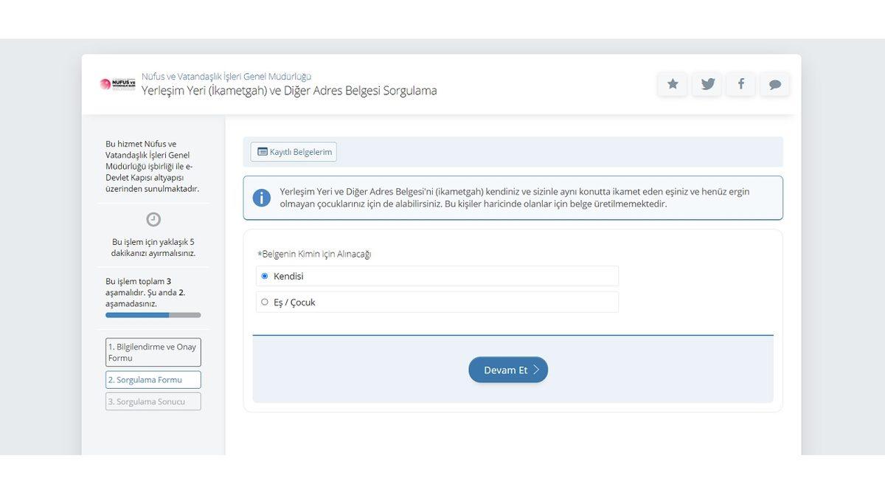The width and height of the screenshot is (885, 498).
Task: Select the Eş / Çocuk radio option
Action: pyautogui.click(x=265, y=301)
